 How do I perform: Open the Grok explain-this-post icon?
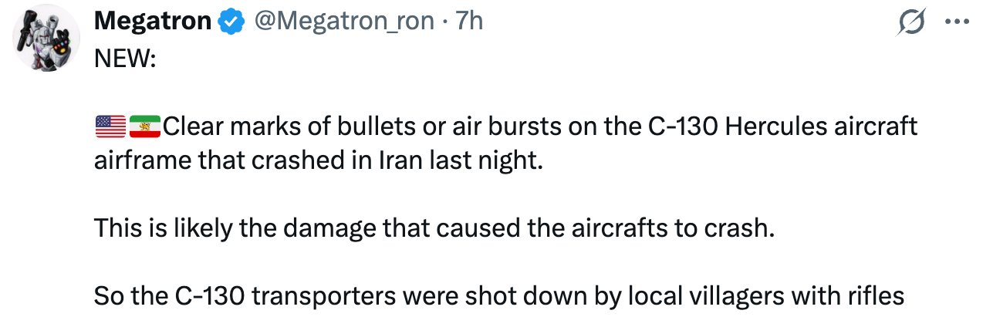[911, 23]
